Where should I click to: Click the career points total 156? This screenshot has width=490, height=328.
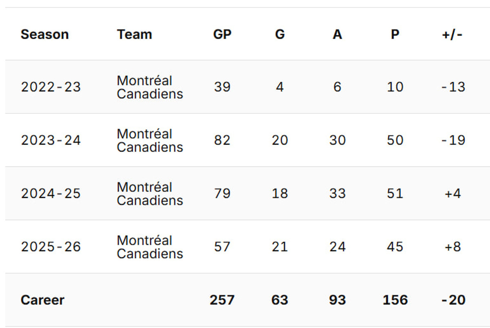tap(395, 300)
